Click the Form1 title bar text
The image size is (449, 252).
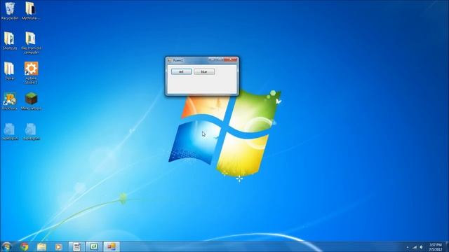[x=178, y=60]
